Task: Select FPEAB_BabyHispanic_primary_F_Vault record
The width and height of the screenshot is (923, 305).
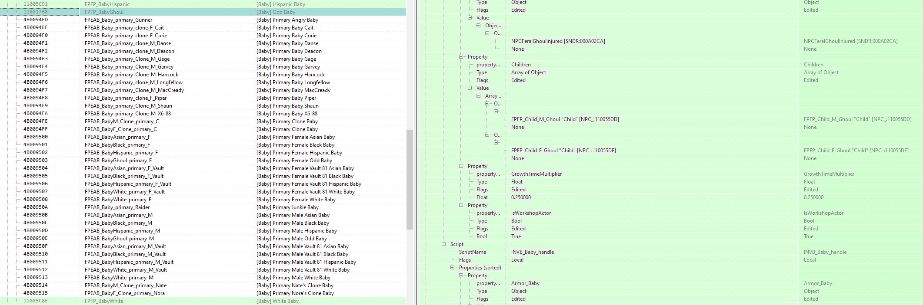Action: (x=203, y=184)
